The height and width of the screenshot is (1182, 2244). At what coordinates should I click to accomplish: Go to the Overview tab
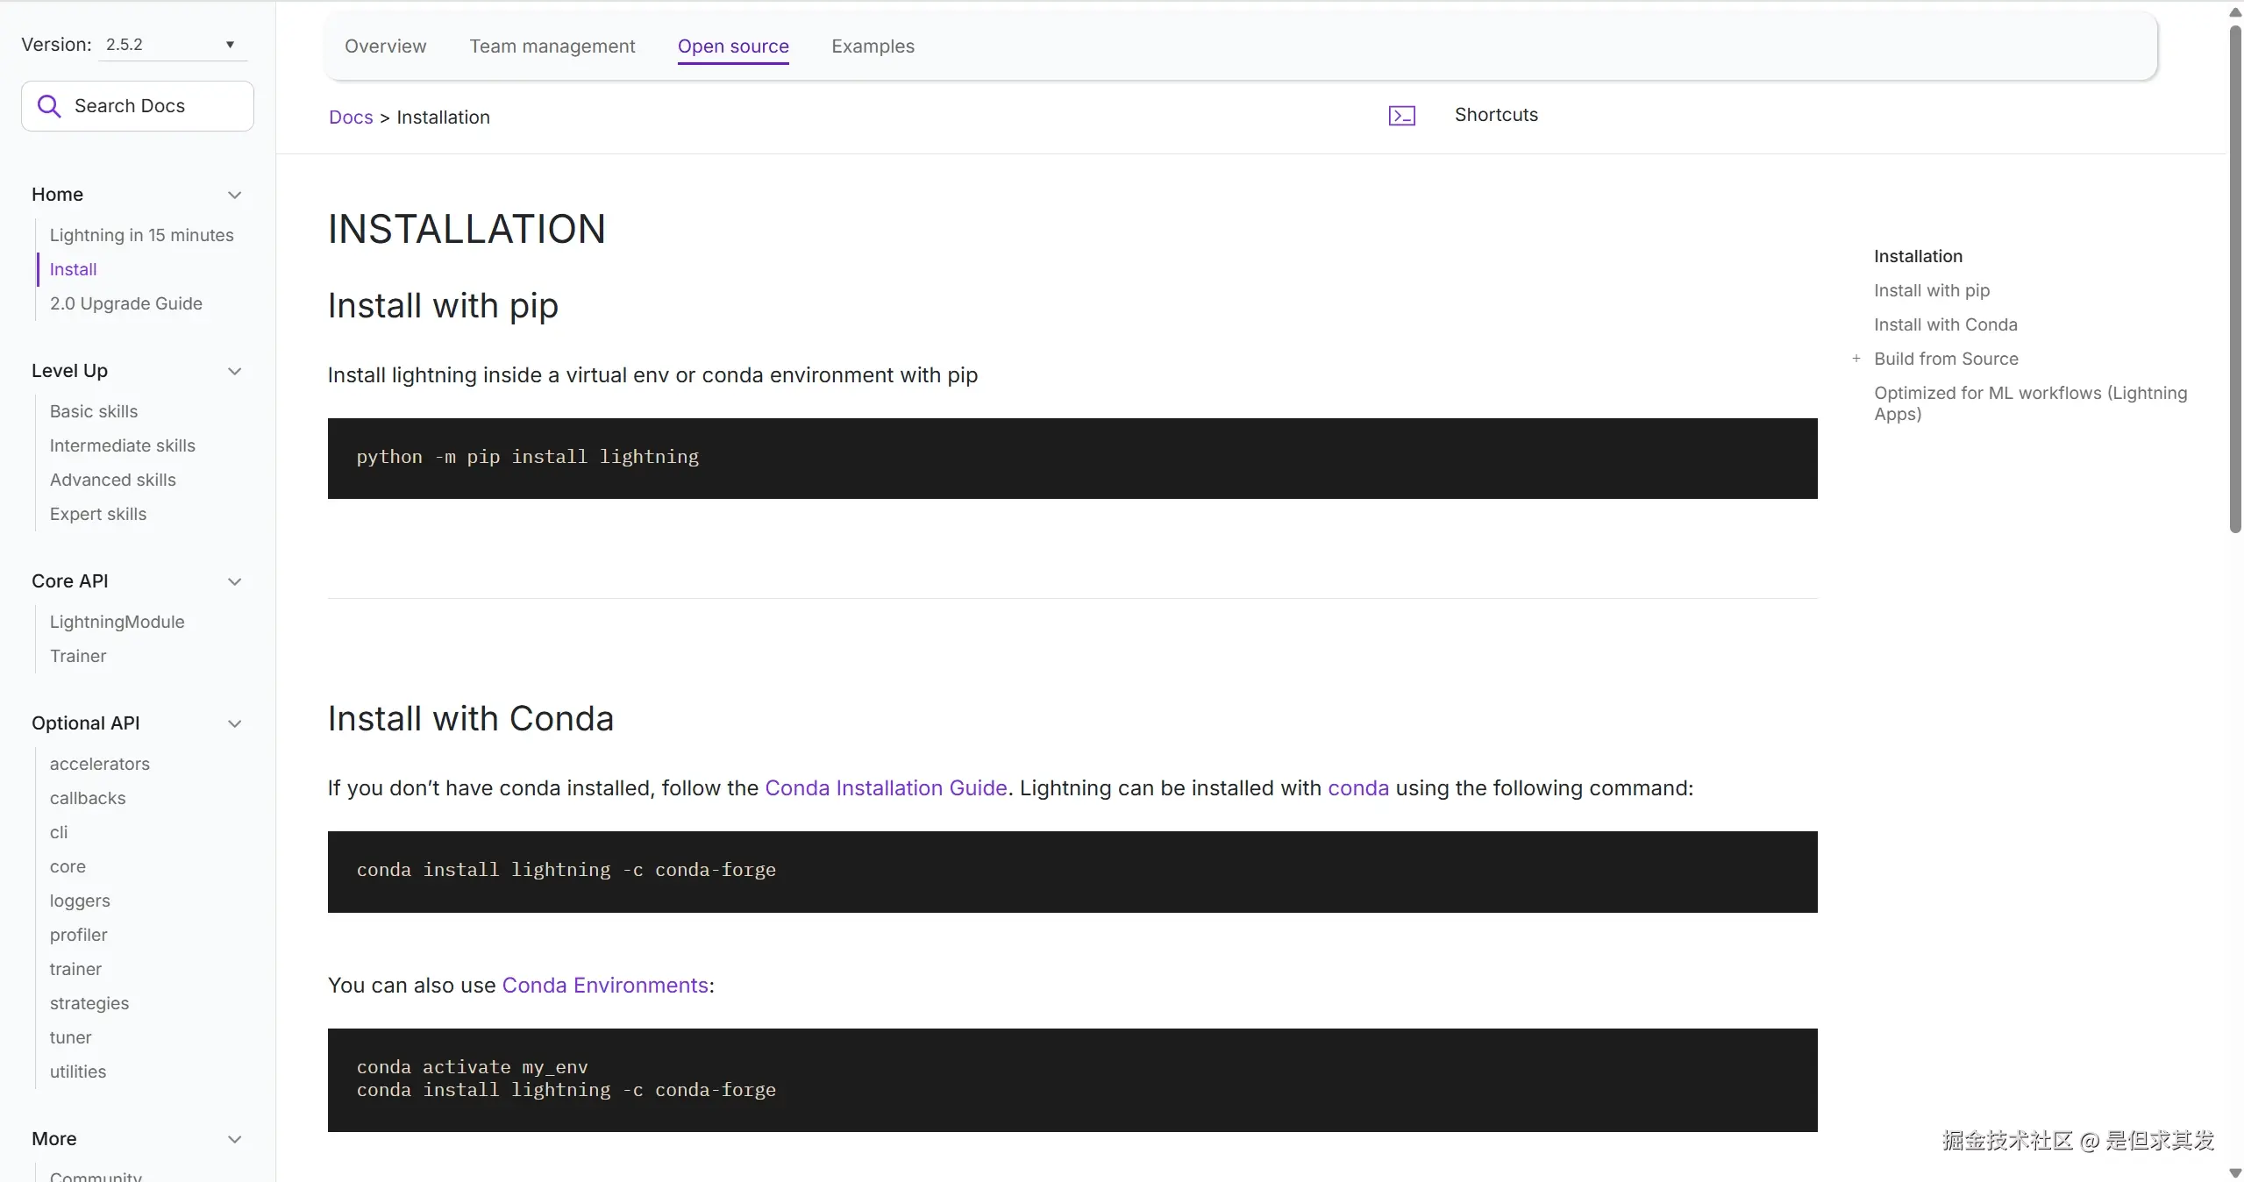coord(385,46)
